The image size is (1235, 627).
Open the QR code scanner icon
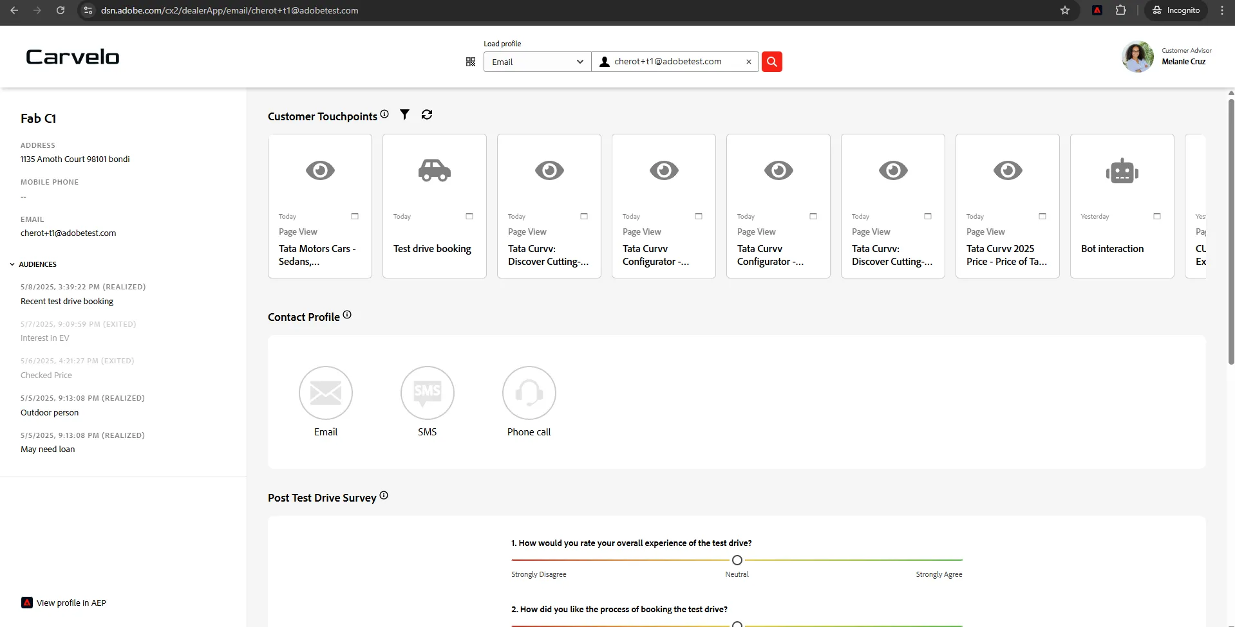coord(471,62)
